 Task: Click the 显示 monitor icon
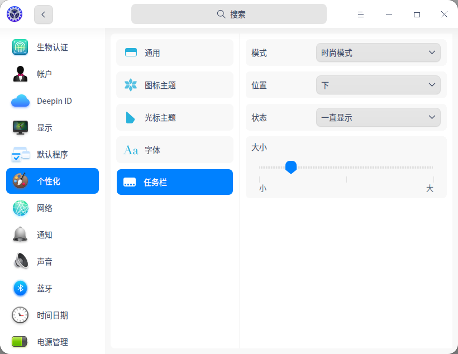tap(20, 128)
